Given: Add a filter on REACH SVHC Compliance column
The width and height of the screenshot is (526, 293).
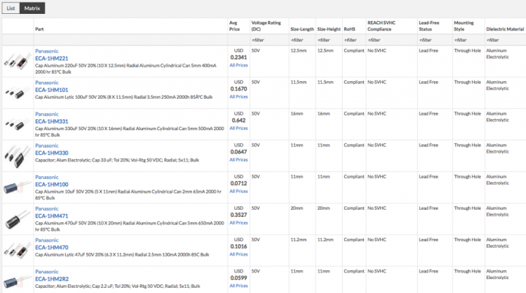Looking at the screenshot, I should (x=374, y=40).
